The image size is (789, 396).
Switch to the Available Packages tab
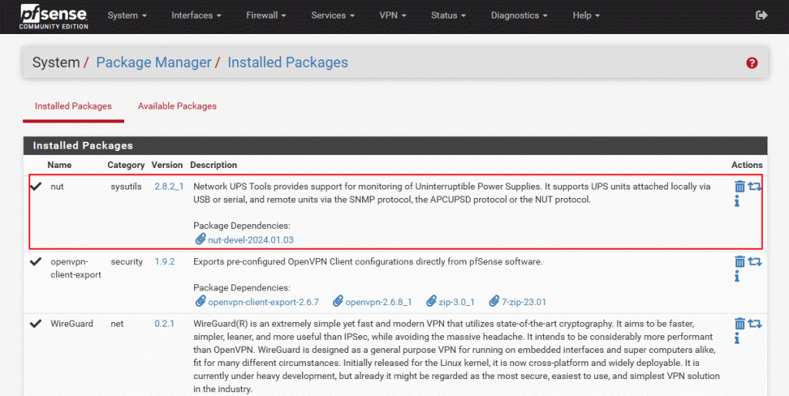[177, 106]
